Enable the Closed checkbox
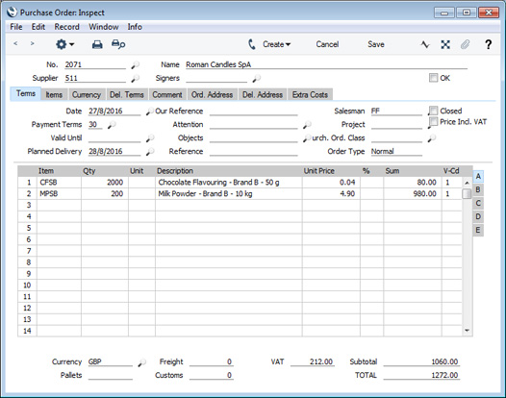 coord(434,111)
